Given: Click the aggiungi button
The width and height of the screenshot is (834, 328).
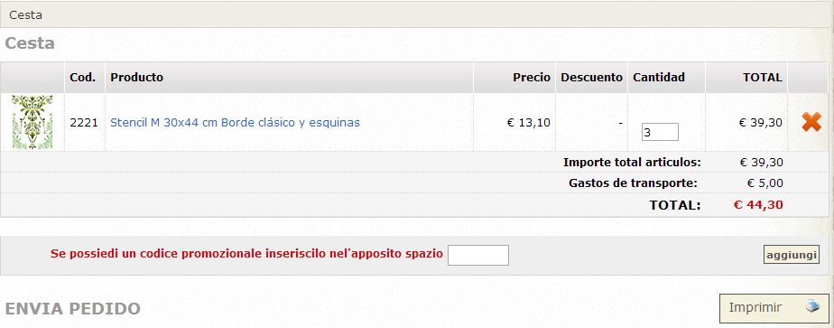Looking at the screenshot, I should point(791,255).
